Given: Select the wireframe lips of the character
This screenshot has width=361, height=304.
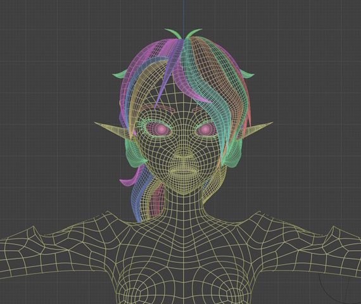Looking at the screenshot, I should [x=183, y=171].
